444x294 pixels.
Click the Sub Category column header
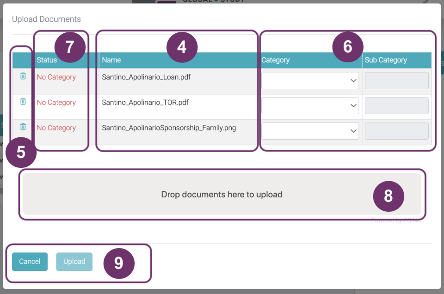[x=386, y=60]
